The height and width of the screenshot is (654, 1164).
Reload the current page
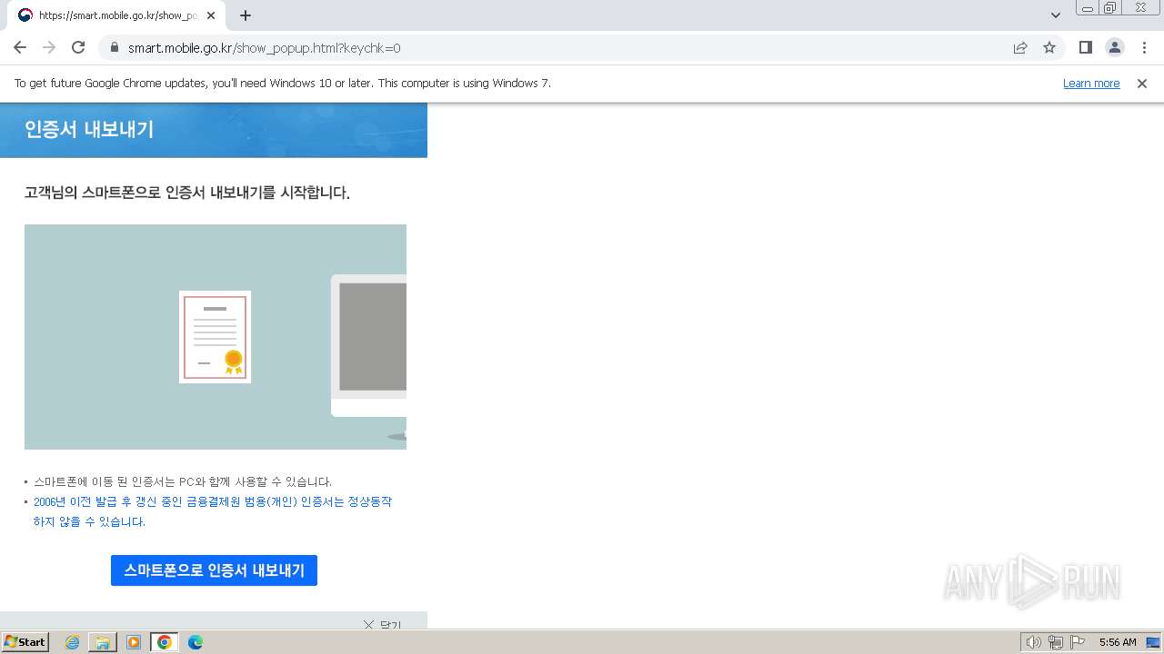pyautogui.click(x=78, y=47)
